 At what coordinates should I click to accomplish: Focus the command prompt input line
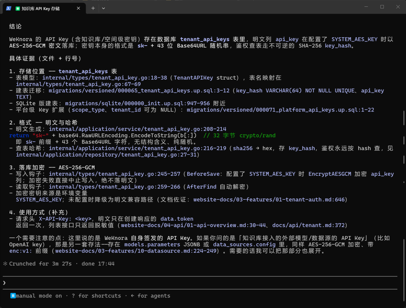[x=200, y=283]
